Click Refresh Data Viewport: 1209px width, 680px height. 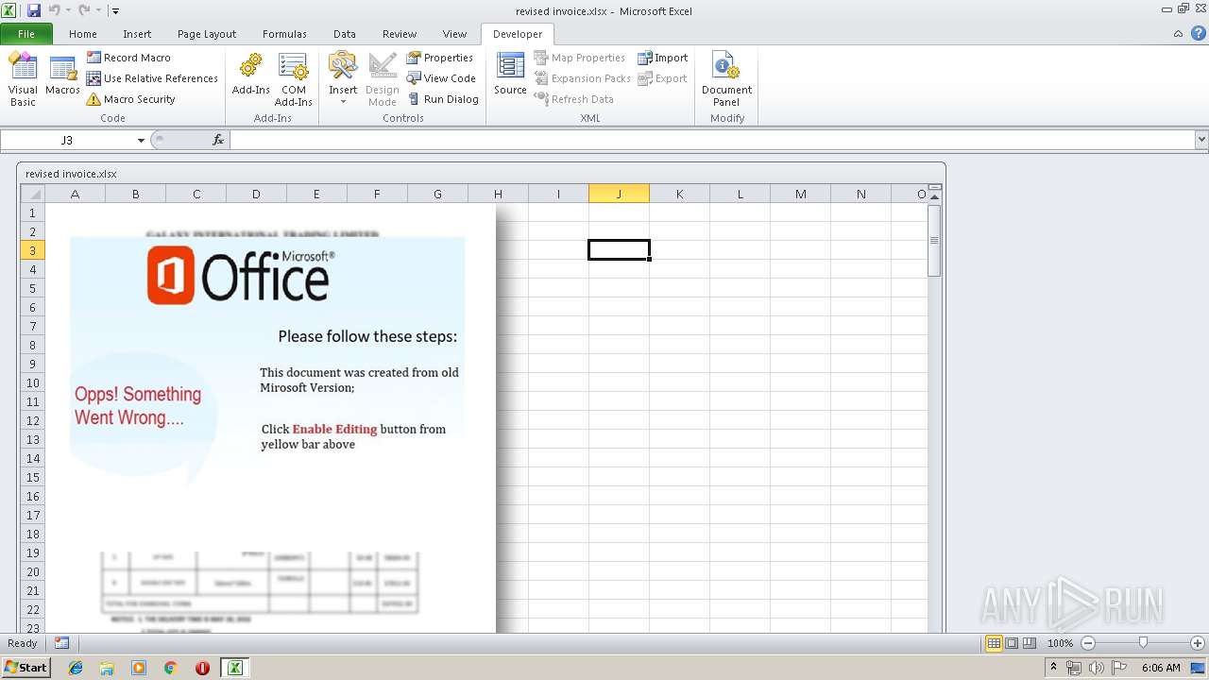click(574, 99)
